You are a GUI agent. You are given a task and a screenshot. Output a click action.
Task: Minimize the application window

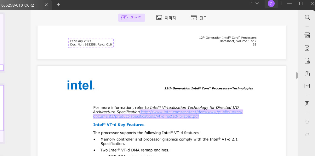(x=289, y=3)
